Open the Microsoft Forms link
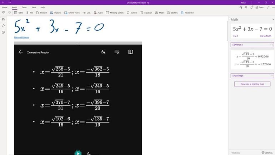The image size is (275, 155). [x=21, y=37]
